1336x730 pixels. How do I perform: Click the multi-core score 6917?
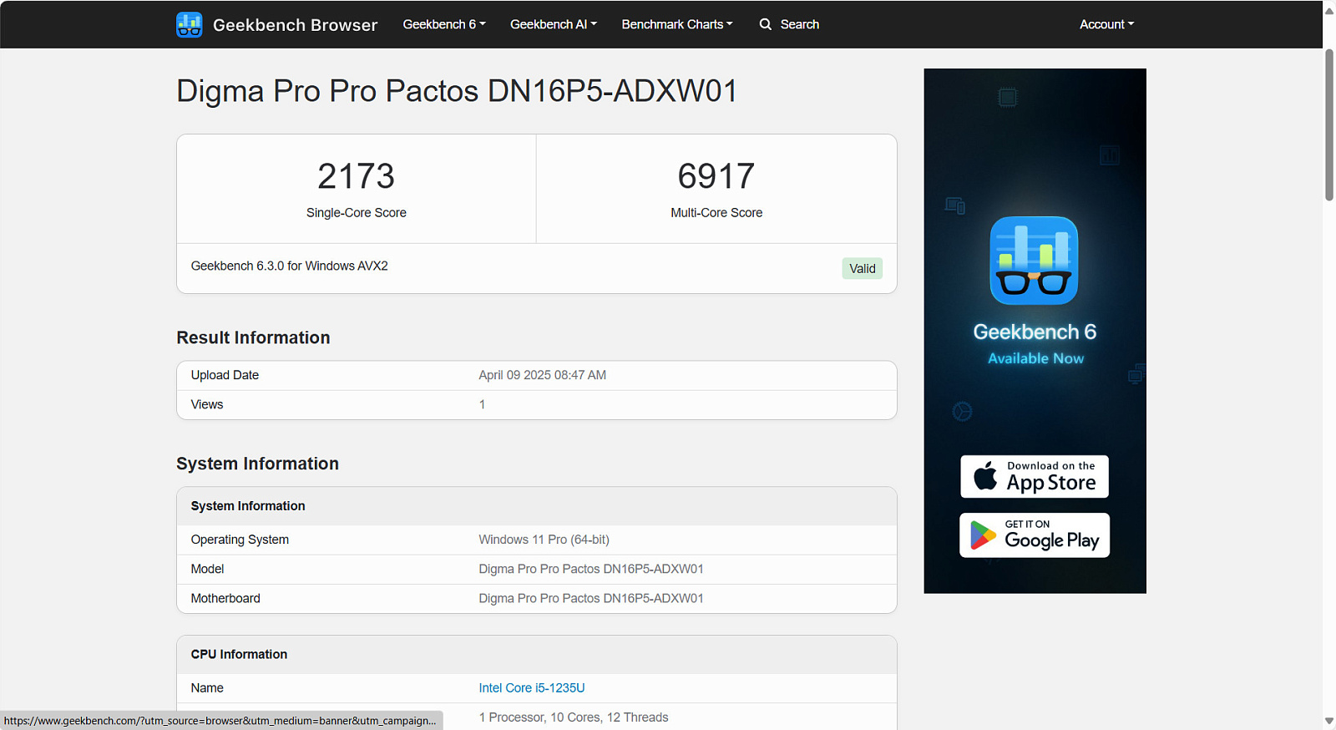(x=716, y=176)
